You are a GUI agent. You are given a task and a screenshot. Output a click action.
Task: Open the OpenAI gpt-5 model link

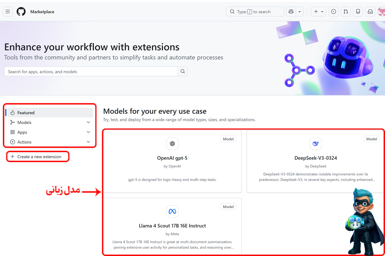tap(172, 158)
